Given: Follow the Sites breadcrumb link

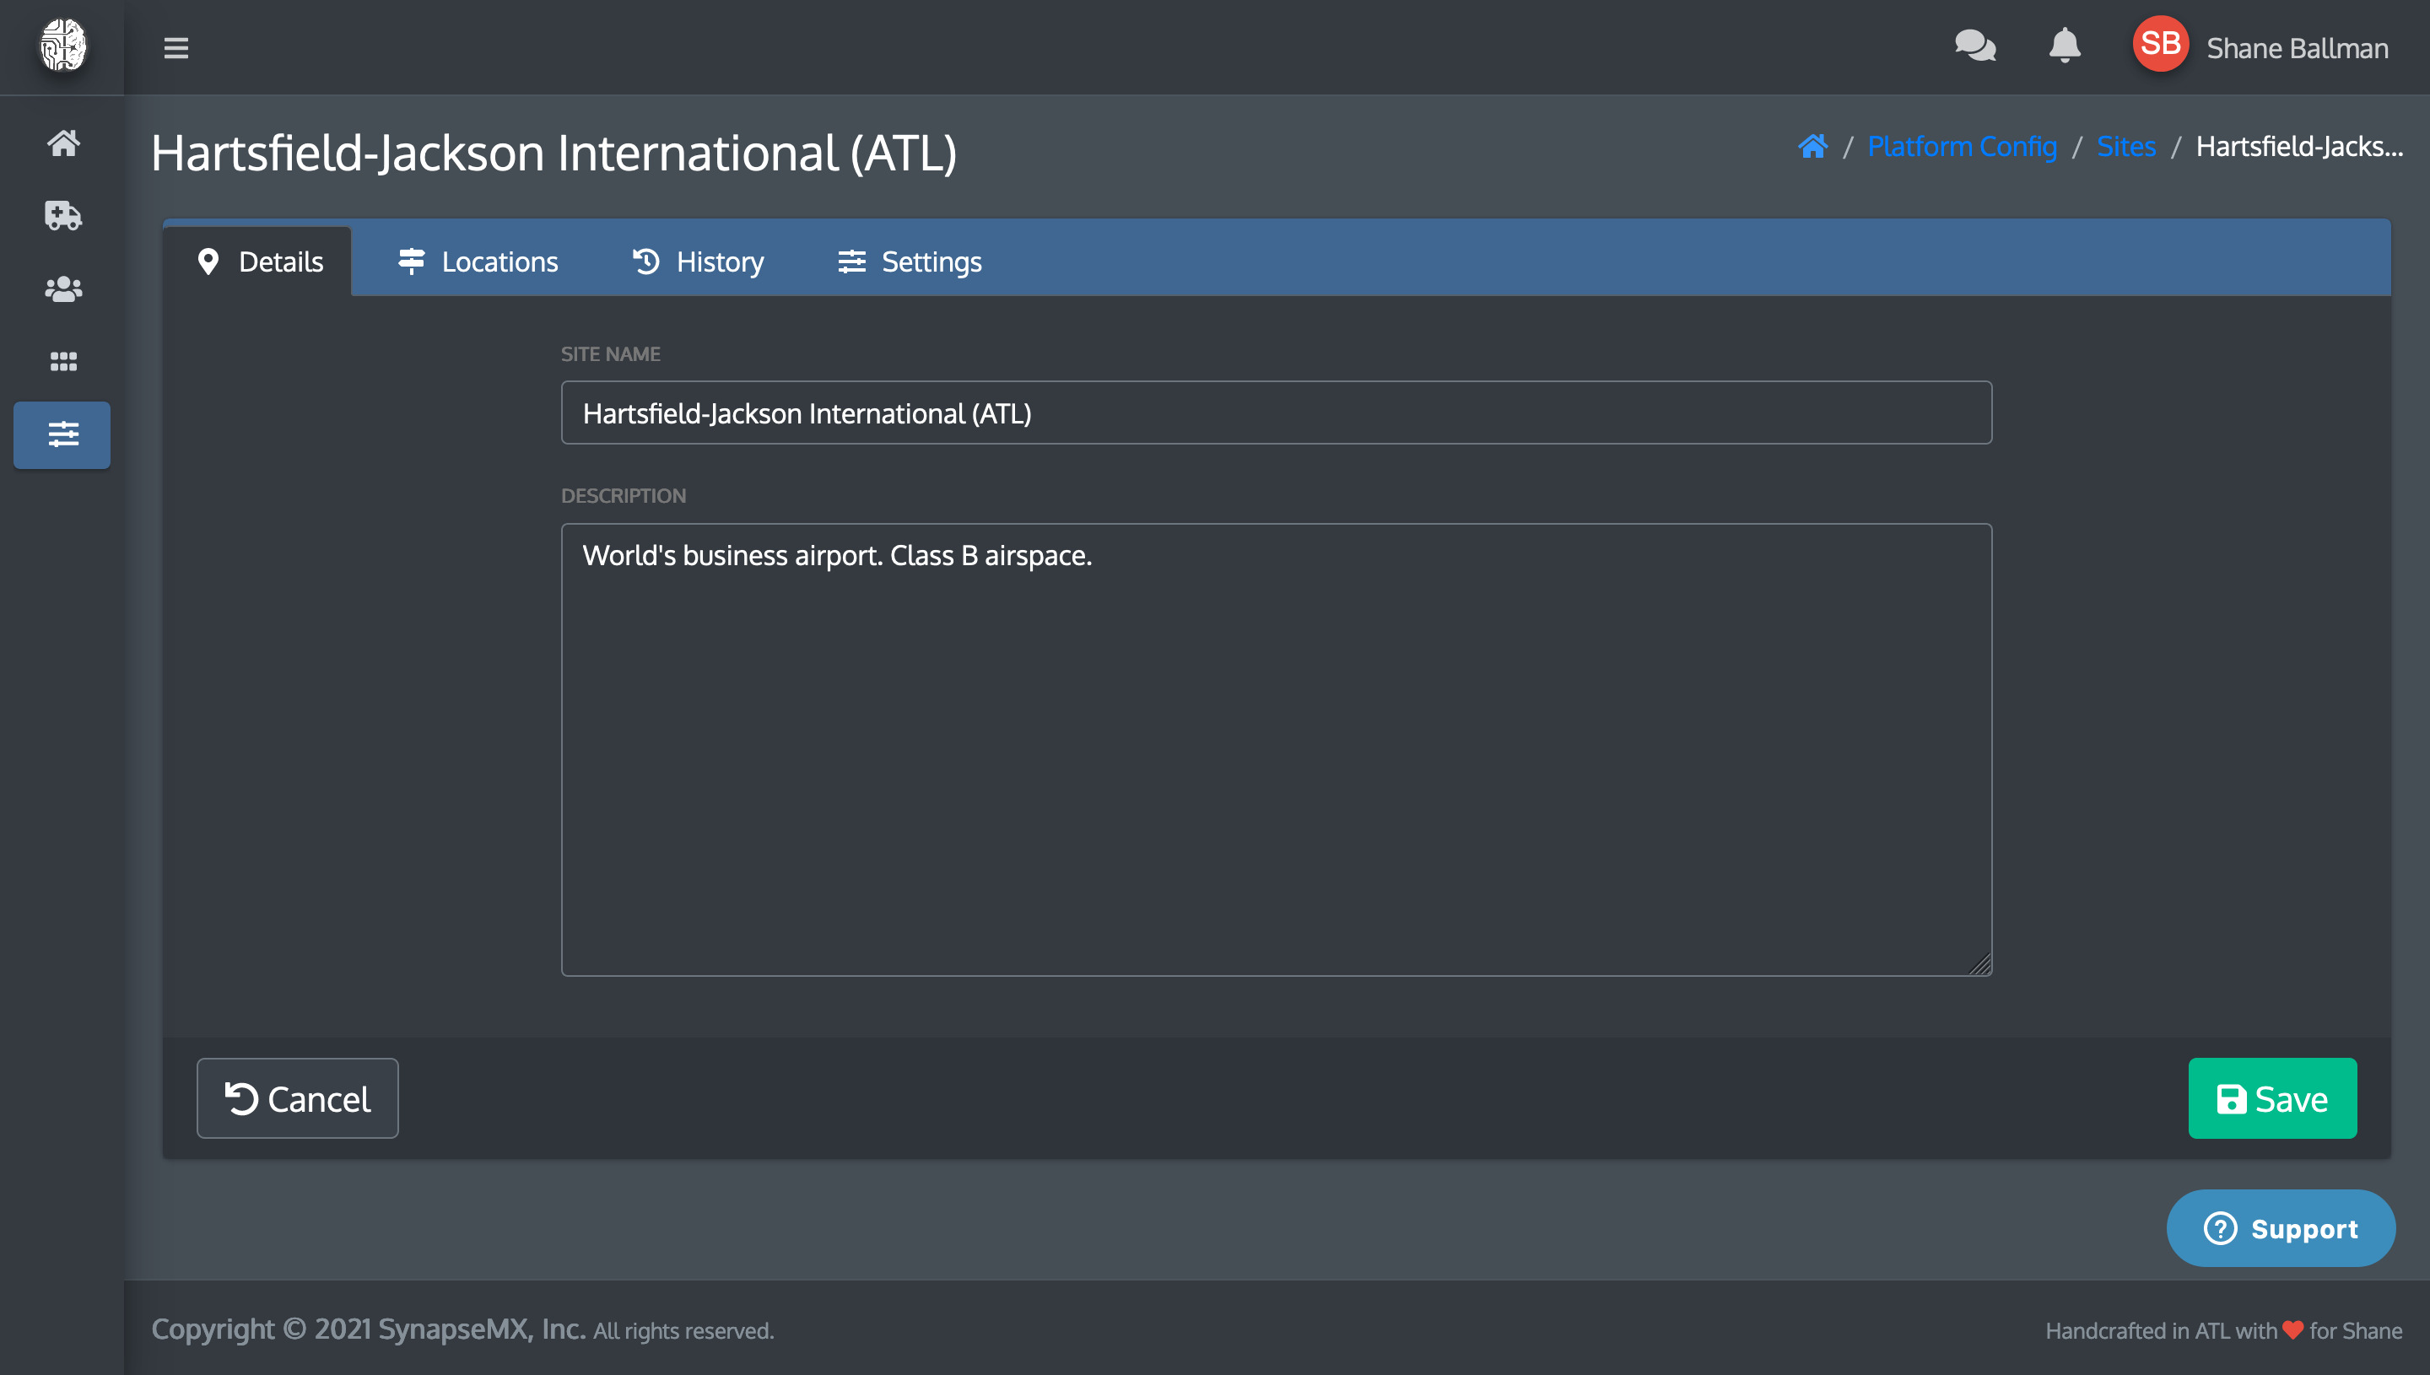Looking at the screenshot, I should pos(2126,147).
